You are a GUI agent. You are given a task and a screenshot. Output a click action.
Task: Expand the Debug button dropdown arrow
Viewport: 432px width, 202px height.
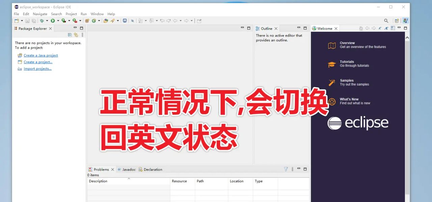47,21
